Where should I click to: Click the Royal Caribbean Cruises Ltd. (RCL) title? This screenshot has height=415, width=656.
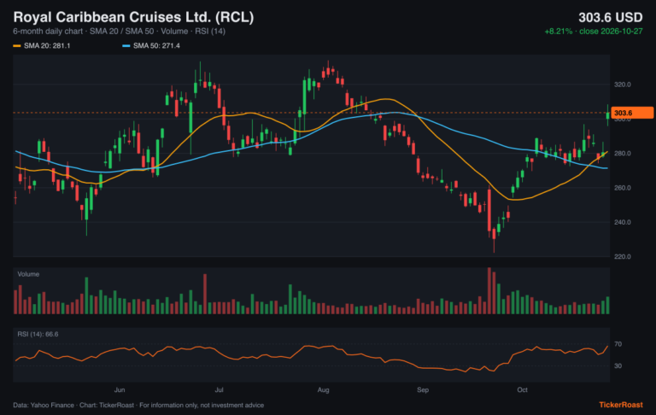pos(133,17)
